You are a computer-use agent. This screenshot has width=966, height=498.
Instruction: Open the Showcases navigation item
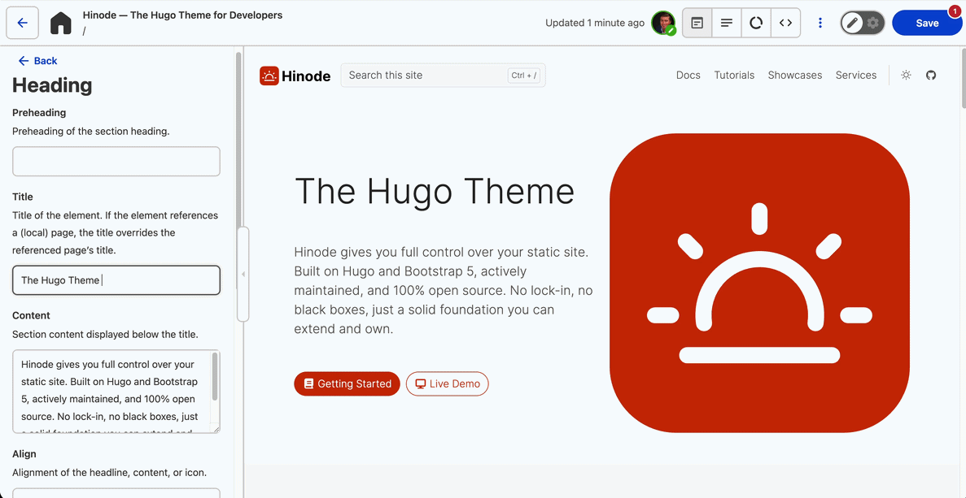coord(794,75)
